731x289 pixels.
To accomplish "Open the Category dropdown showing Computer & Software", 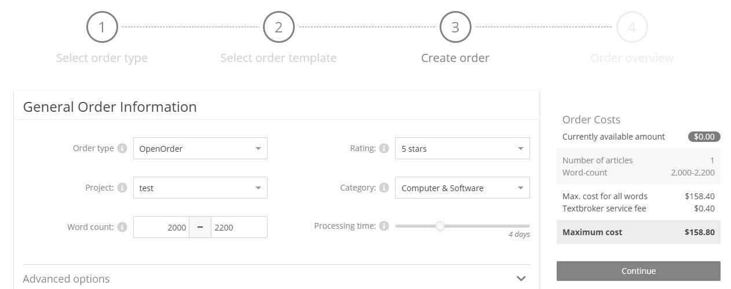I will pyautogui.click(x=462, y=188).
